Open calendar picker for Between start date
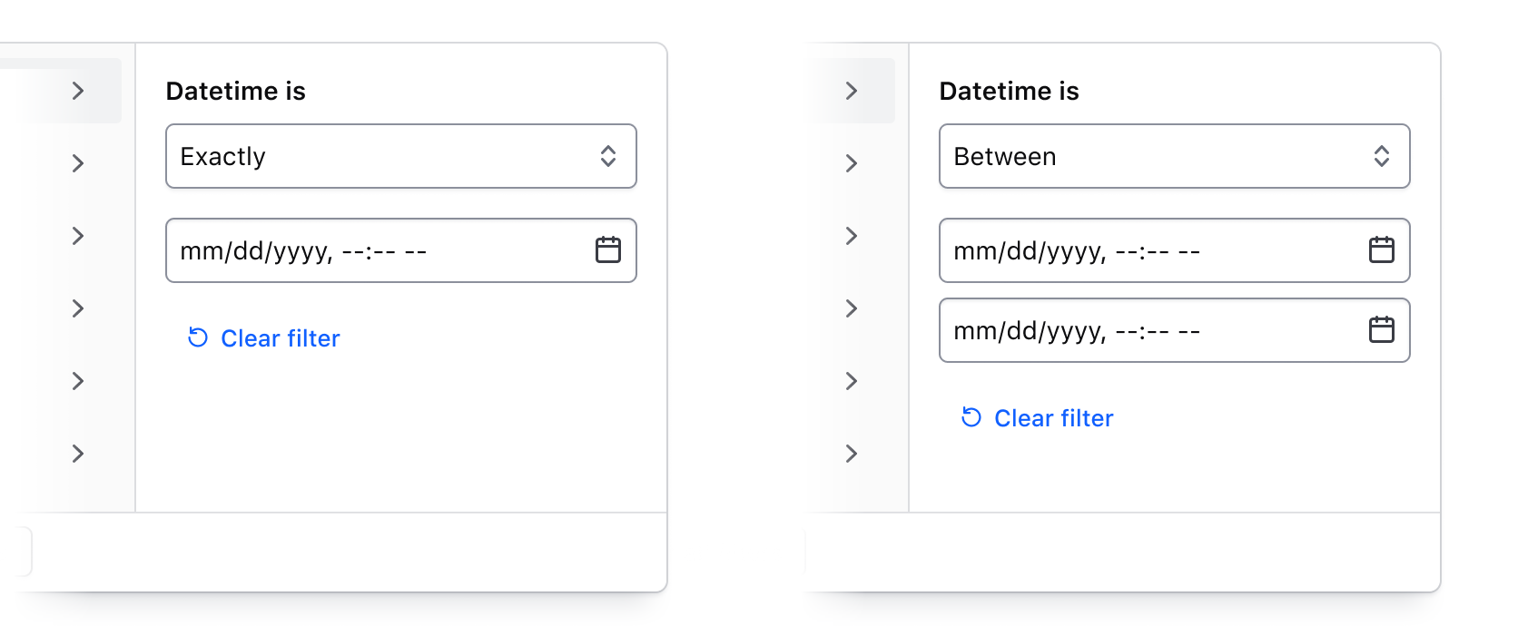 point(1381,249)
